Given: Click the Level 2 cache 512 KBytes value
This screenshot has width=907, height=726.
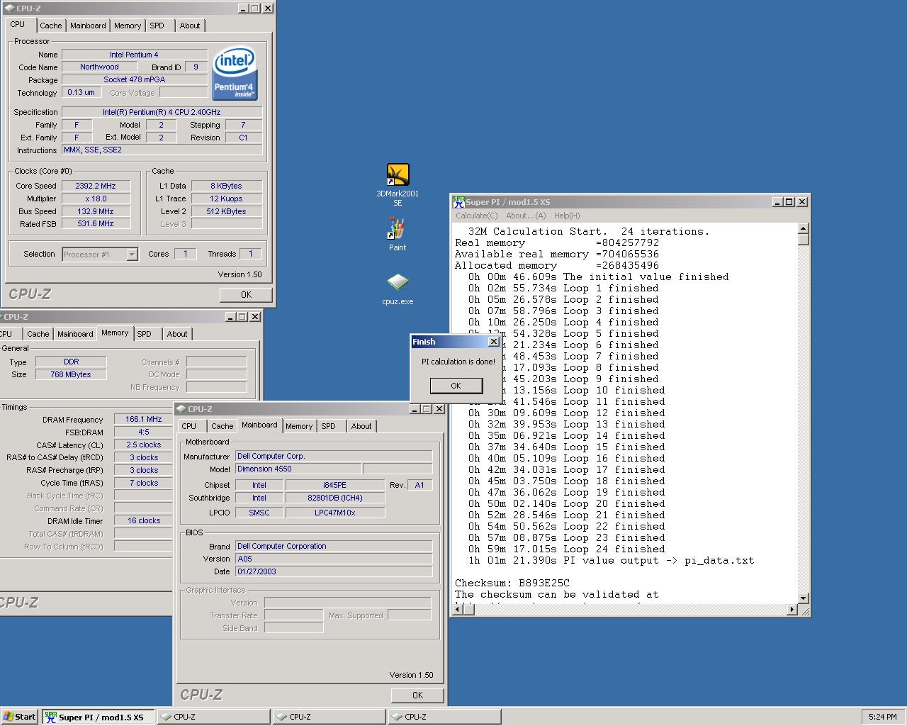Looking at the screenshot, I should [227, 211].
